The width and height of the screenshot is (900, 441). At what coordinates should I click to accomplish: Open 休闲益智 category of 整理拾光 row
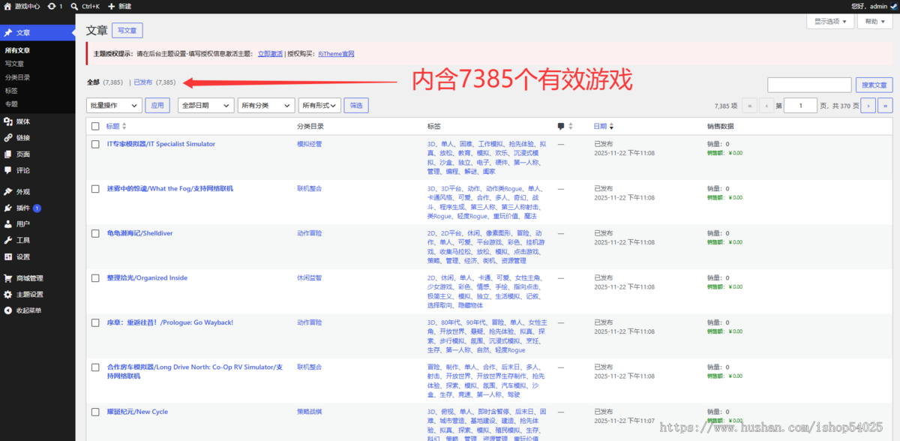[310, 278]
